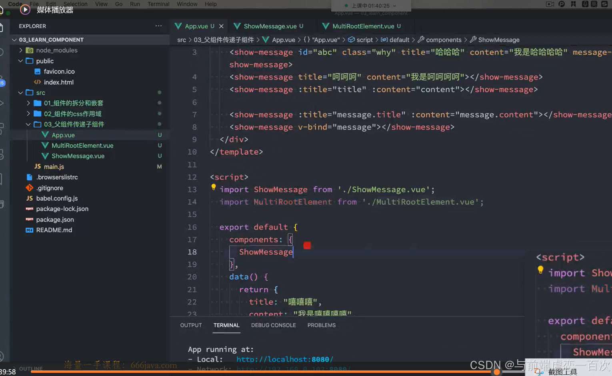
Task: Click line number 16 in the gutter
Action: pyautogui.click(x=192, y=227)
